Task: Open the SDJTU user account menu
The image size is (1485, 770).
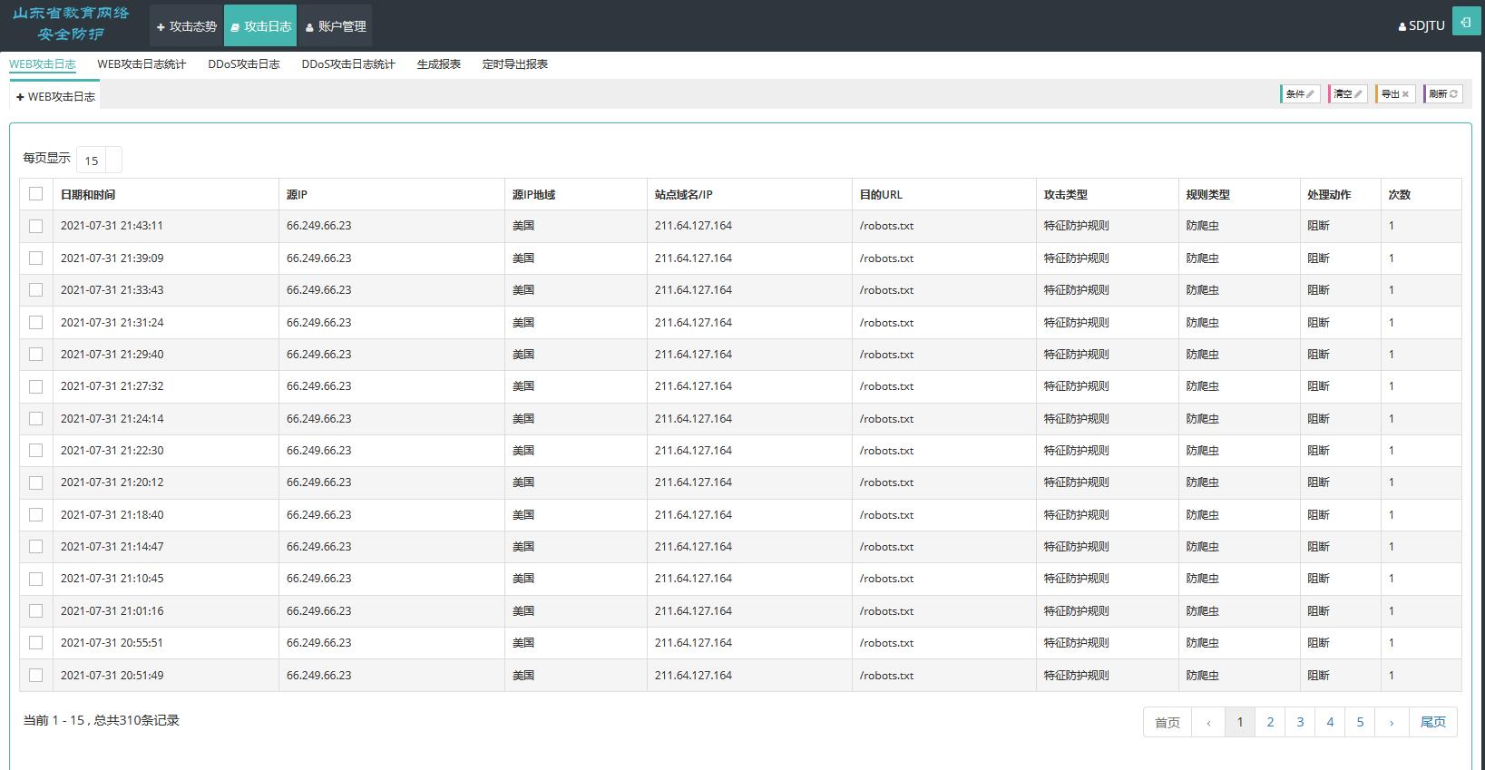Action: pyautogui.click(x=1421, y=26)
